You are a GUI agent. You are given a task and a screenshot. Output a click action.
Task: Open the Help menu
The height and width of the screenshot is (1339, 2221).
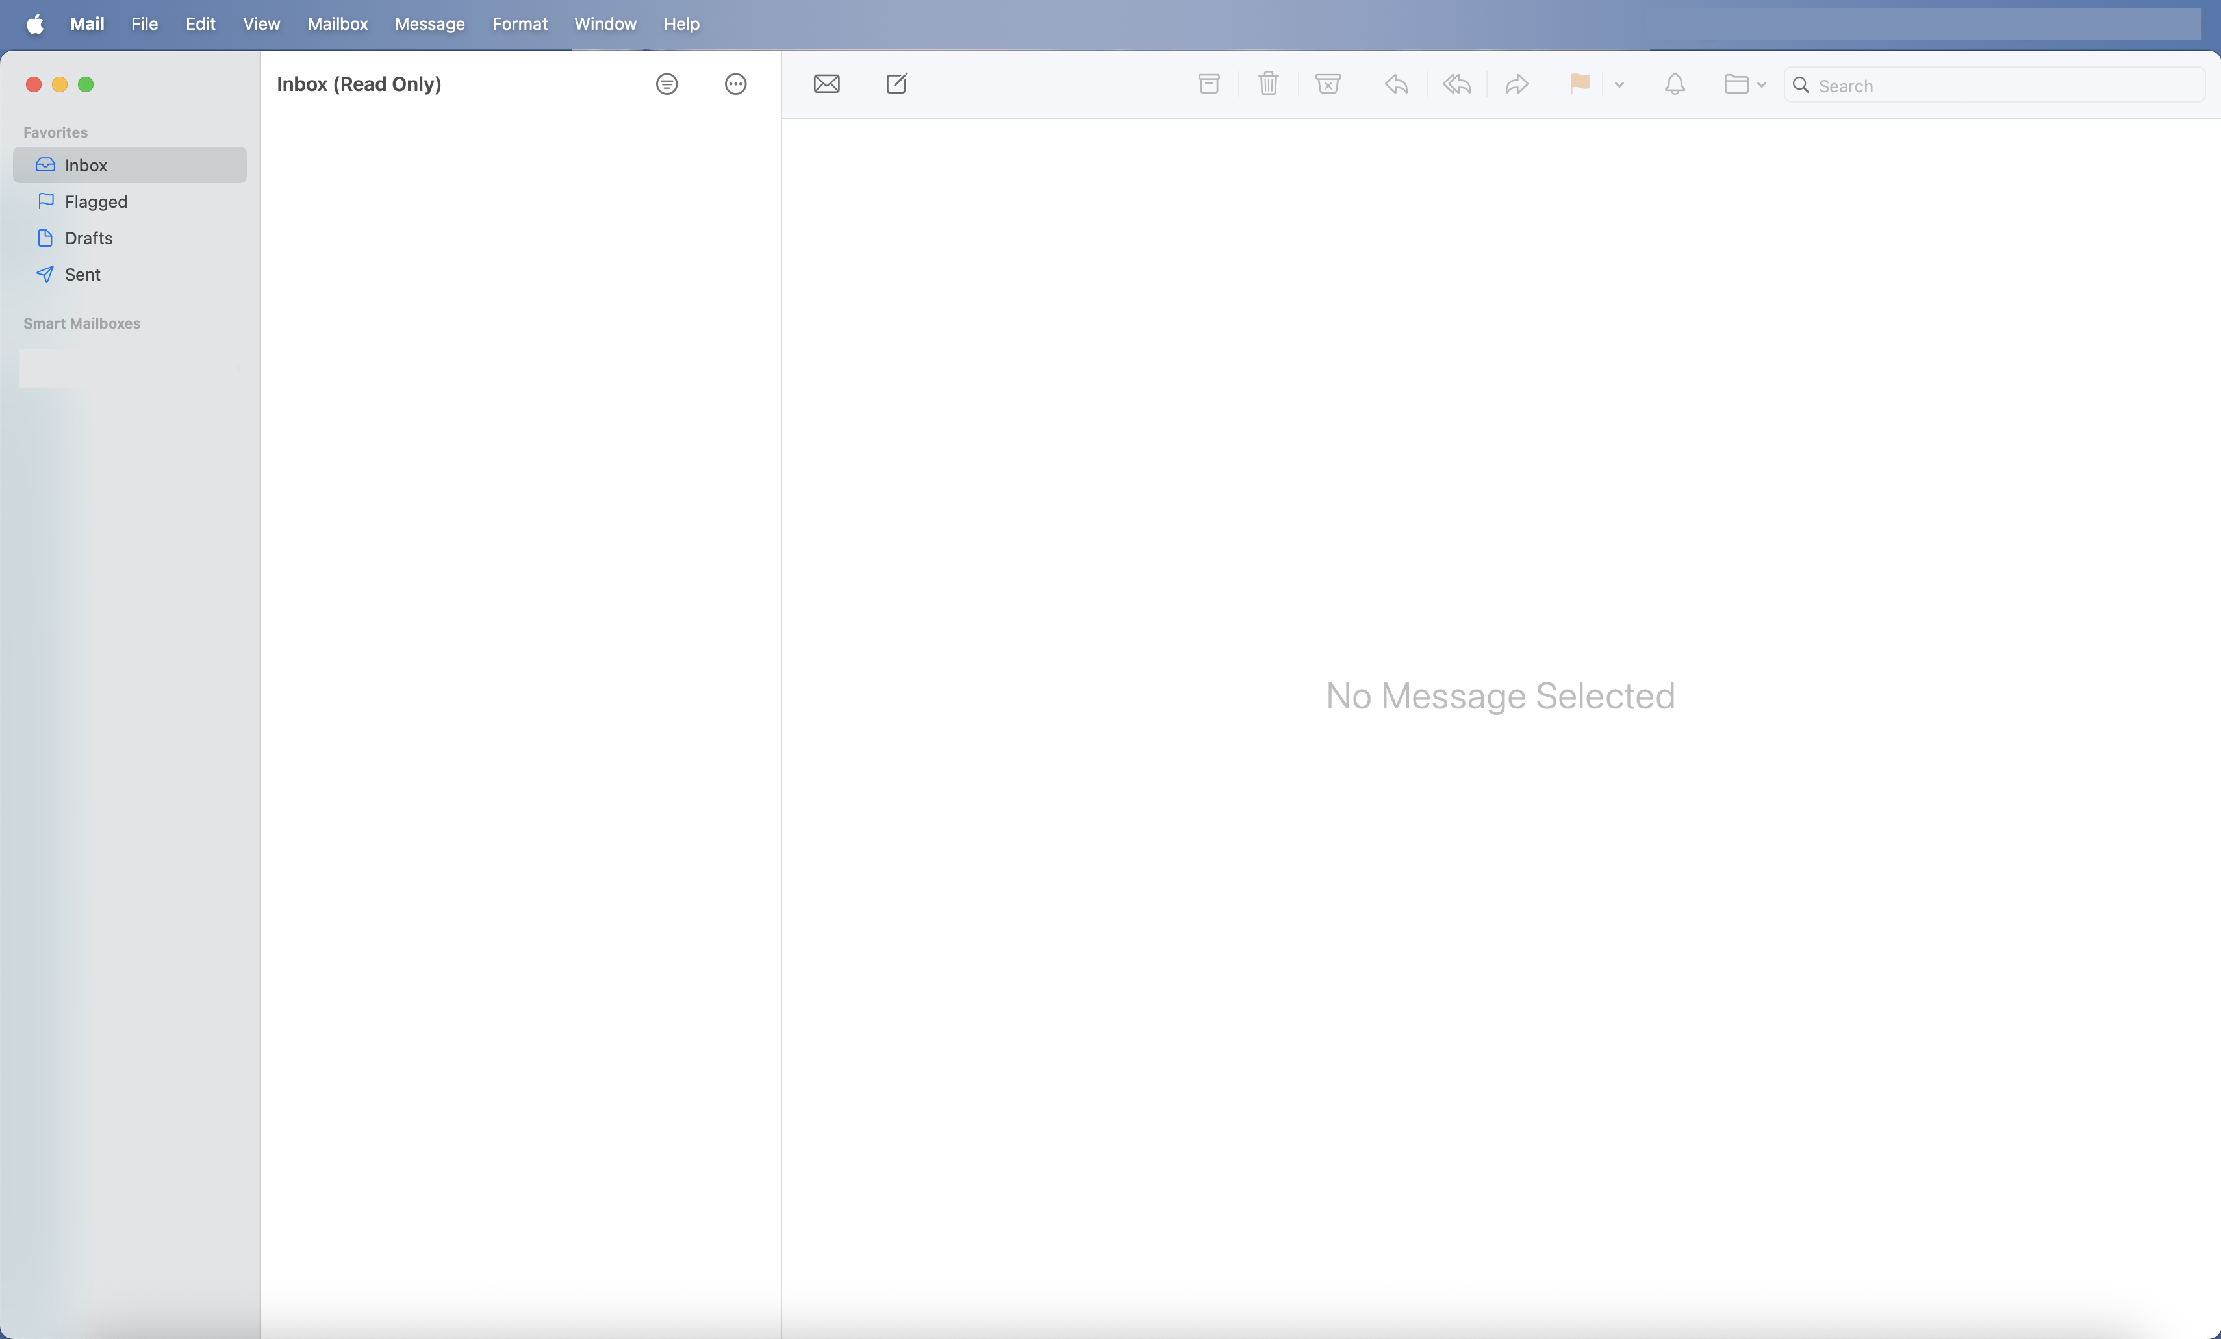pos(681,24)
